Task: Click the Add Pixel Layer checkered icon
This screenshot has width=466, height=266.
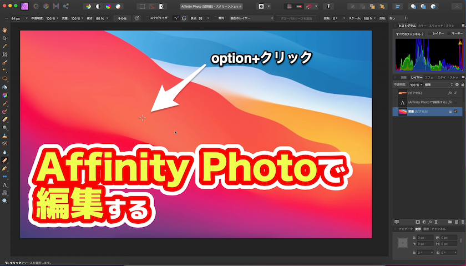Action: pyautogui.click(x=457, y=222)
